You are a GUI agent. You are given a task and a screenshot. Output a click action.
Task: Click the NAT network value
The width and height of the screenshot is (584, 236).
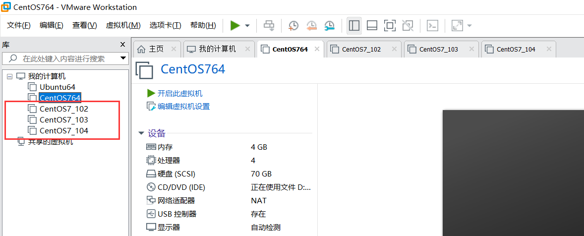[258, 201]
